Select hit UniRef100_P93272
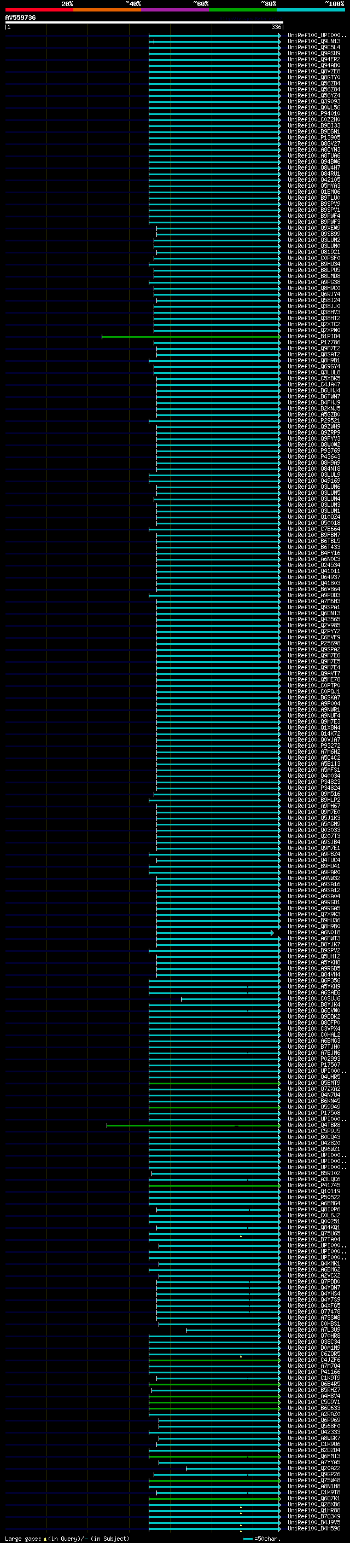The height and width of the screenshot is (1543, 350). pos(313,746)
